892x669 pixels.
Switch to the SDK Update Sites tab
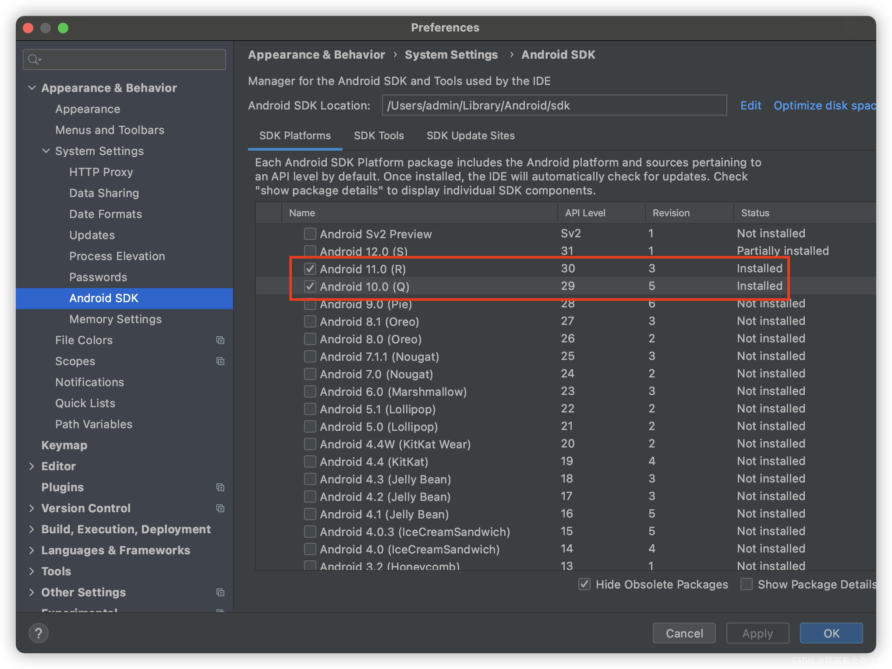(471, 135)
